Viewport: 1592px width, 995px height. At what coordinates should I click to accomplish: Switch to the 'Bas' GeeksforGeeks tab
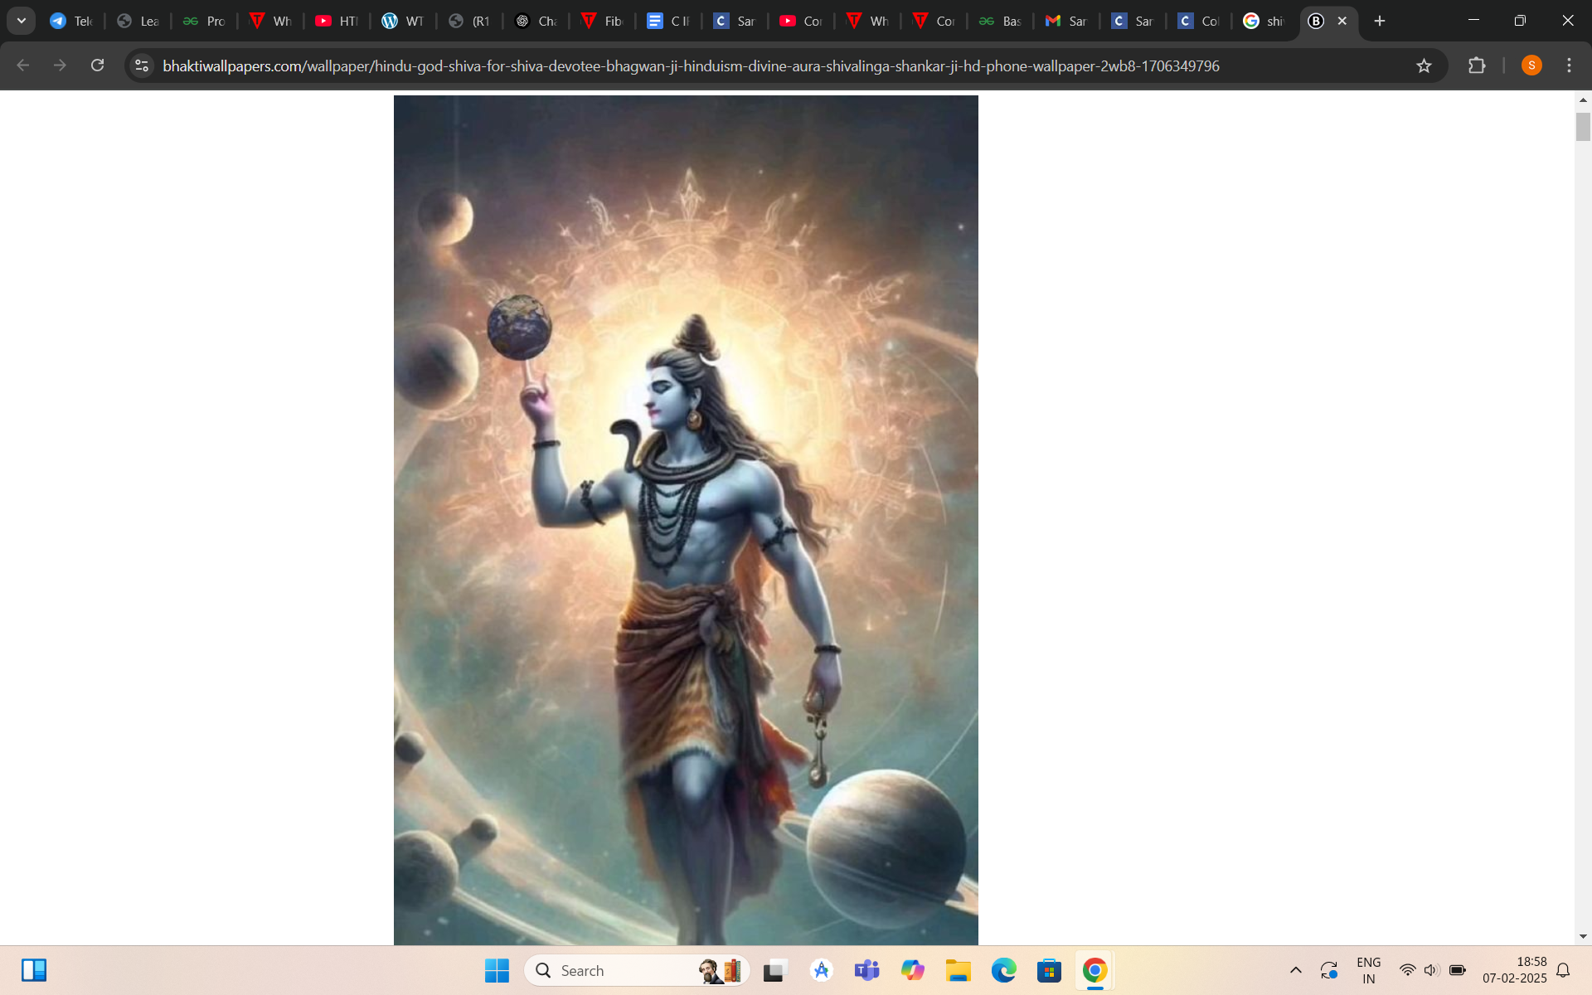[1000, 21]
